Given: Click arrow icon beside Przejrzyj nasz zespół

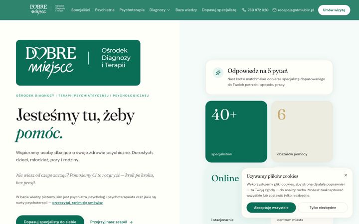Looking at the screenshot, I should click(131, 222).
